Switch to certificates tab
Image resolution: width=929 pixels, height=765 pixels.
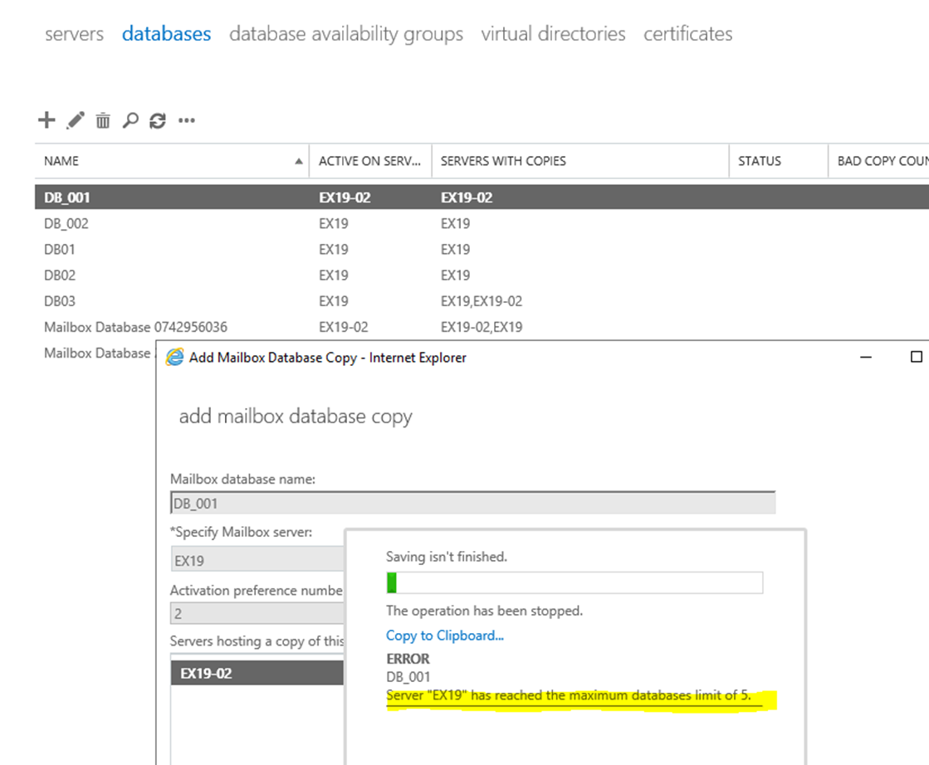point(688,34)
